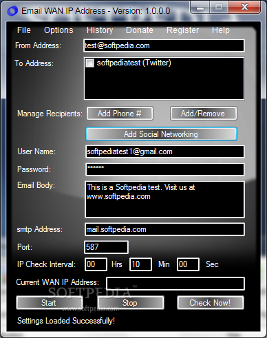
Task: Tick the softpediatest (Twitter) recipient checkbox
Action: [x=89, y=63]
